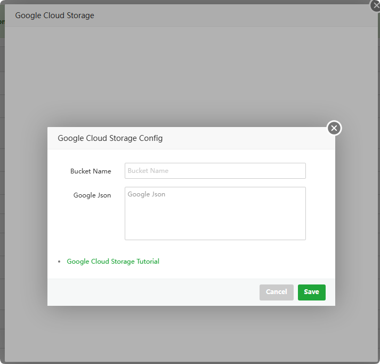Open the Google Cloud Storage Tutorial link
Viewport: 380px width, 364px height.
[113, 262]
